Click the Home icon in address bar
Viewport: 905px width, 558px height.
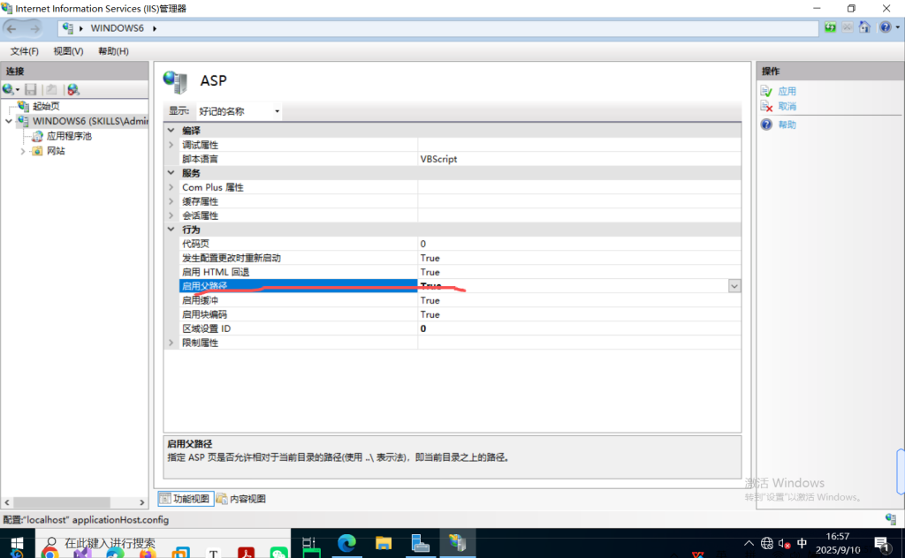point(864,28)
